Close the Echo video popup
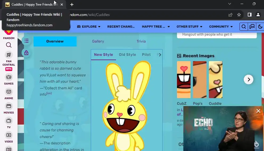This screenshot has width=264, height=151. pyautogui.click(x=258, y=111)
